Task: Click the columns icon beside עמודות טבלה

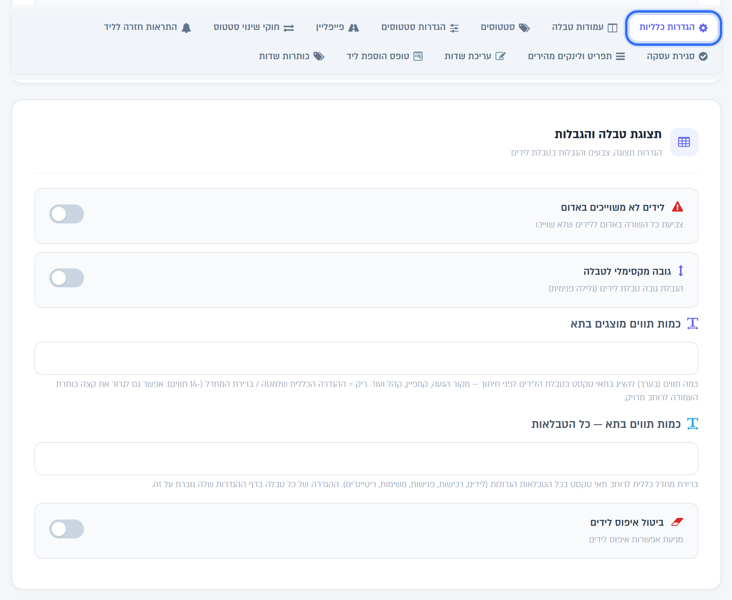Action: click(612, 28)
